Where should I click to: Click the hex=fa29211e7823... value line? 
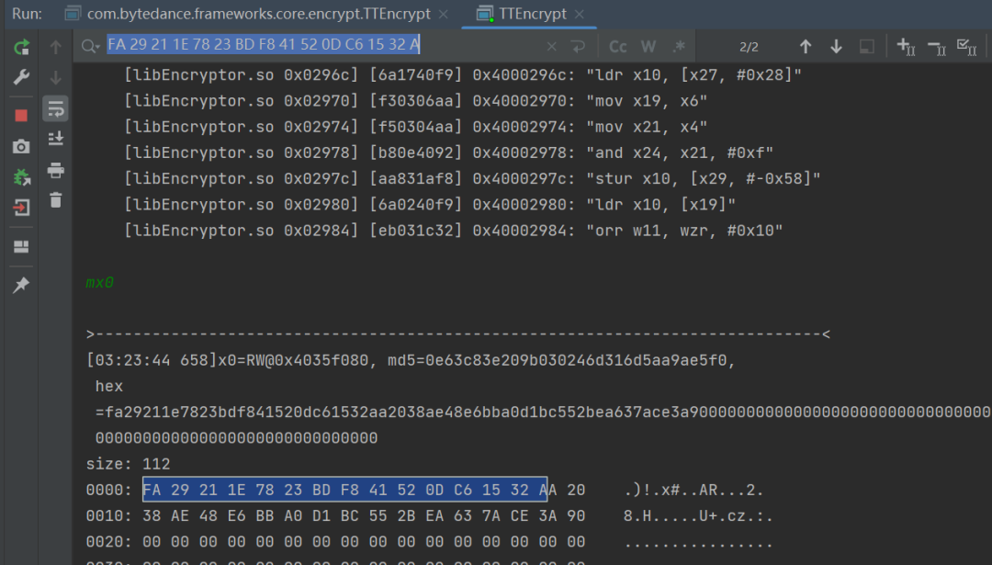543,412
